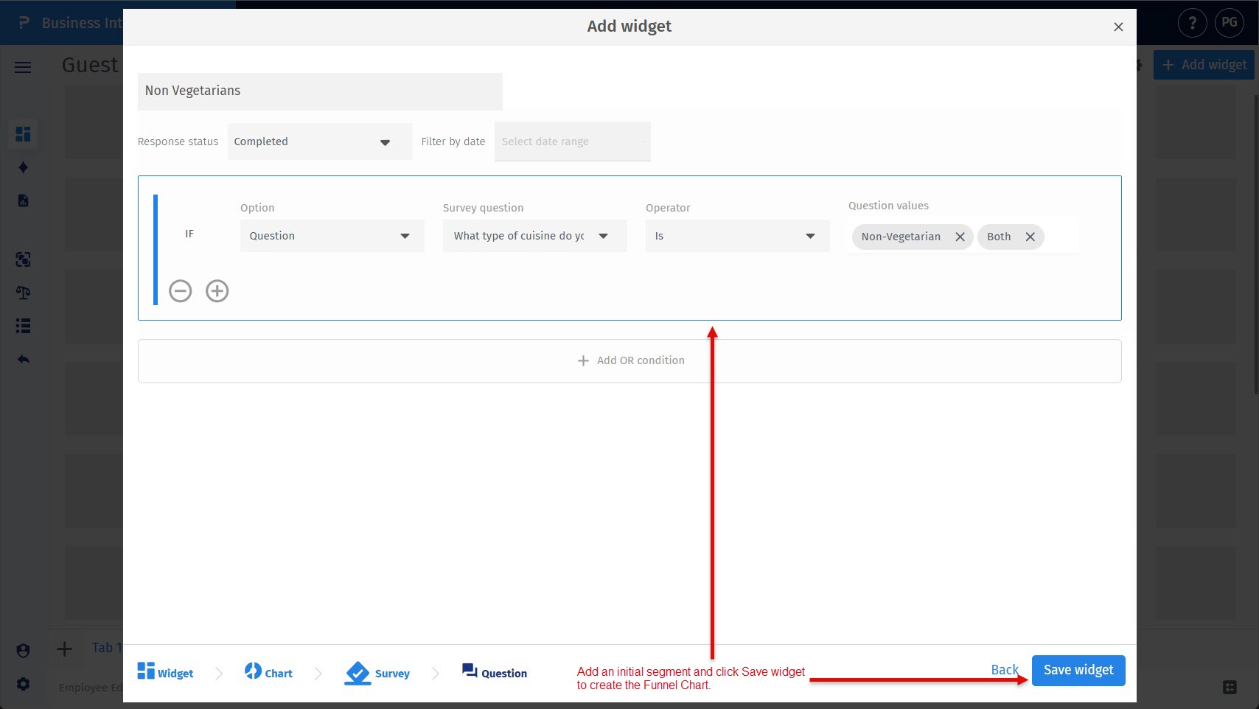Remove the Non-Vegetarian value chip
1259x709 pixels.
[960, 237]
